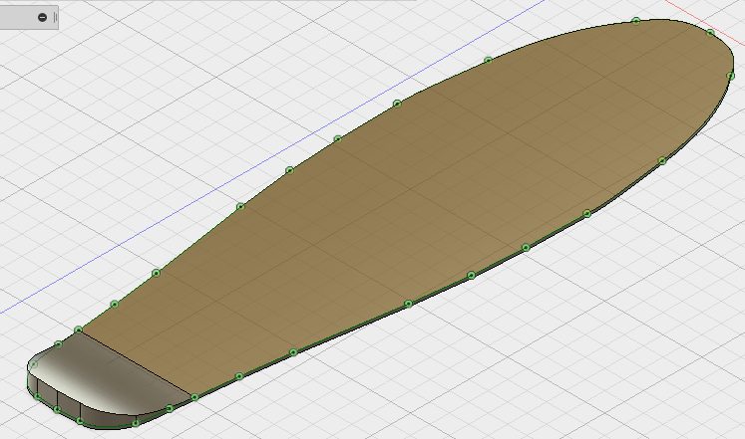Click the topmost green spline point
Screen dimensions: 745x439
[635, 21]
